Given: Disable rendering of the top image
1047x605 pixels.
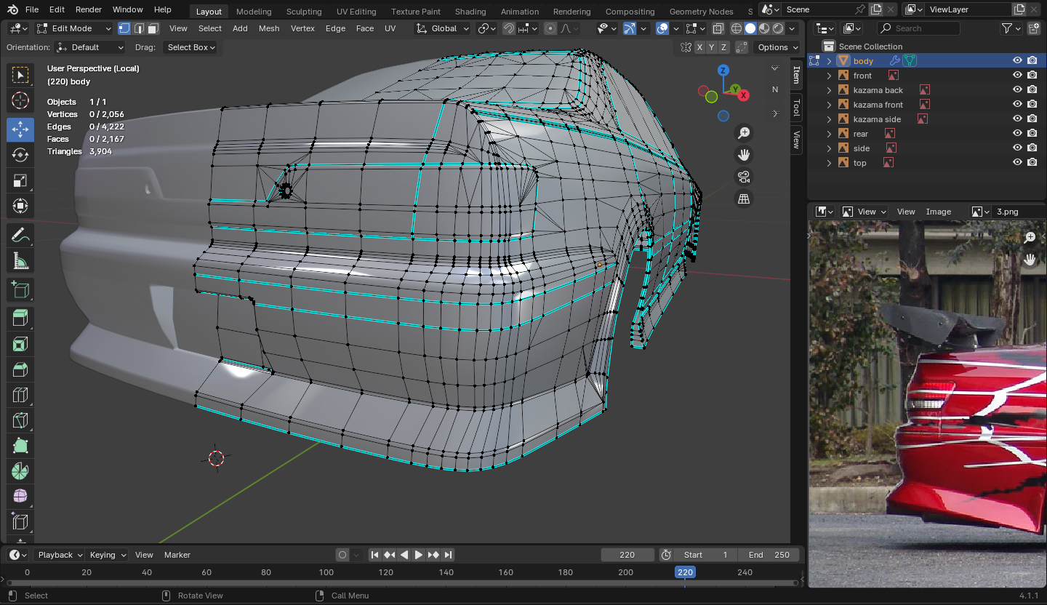Looking at the screenshot, I should tap(1032, 163).
